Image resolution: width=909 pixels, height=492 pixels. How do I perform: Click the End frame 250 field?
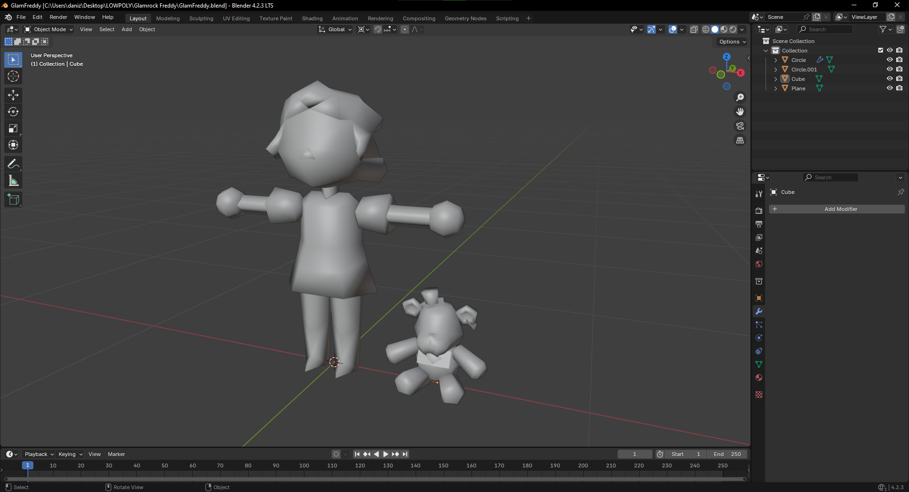[727, 454]
